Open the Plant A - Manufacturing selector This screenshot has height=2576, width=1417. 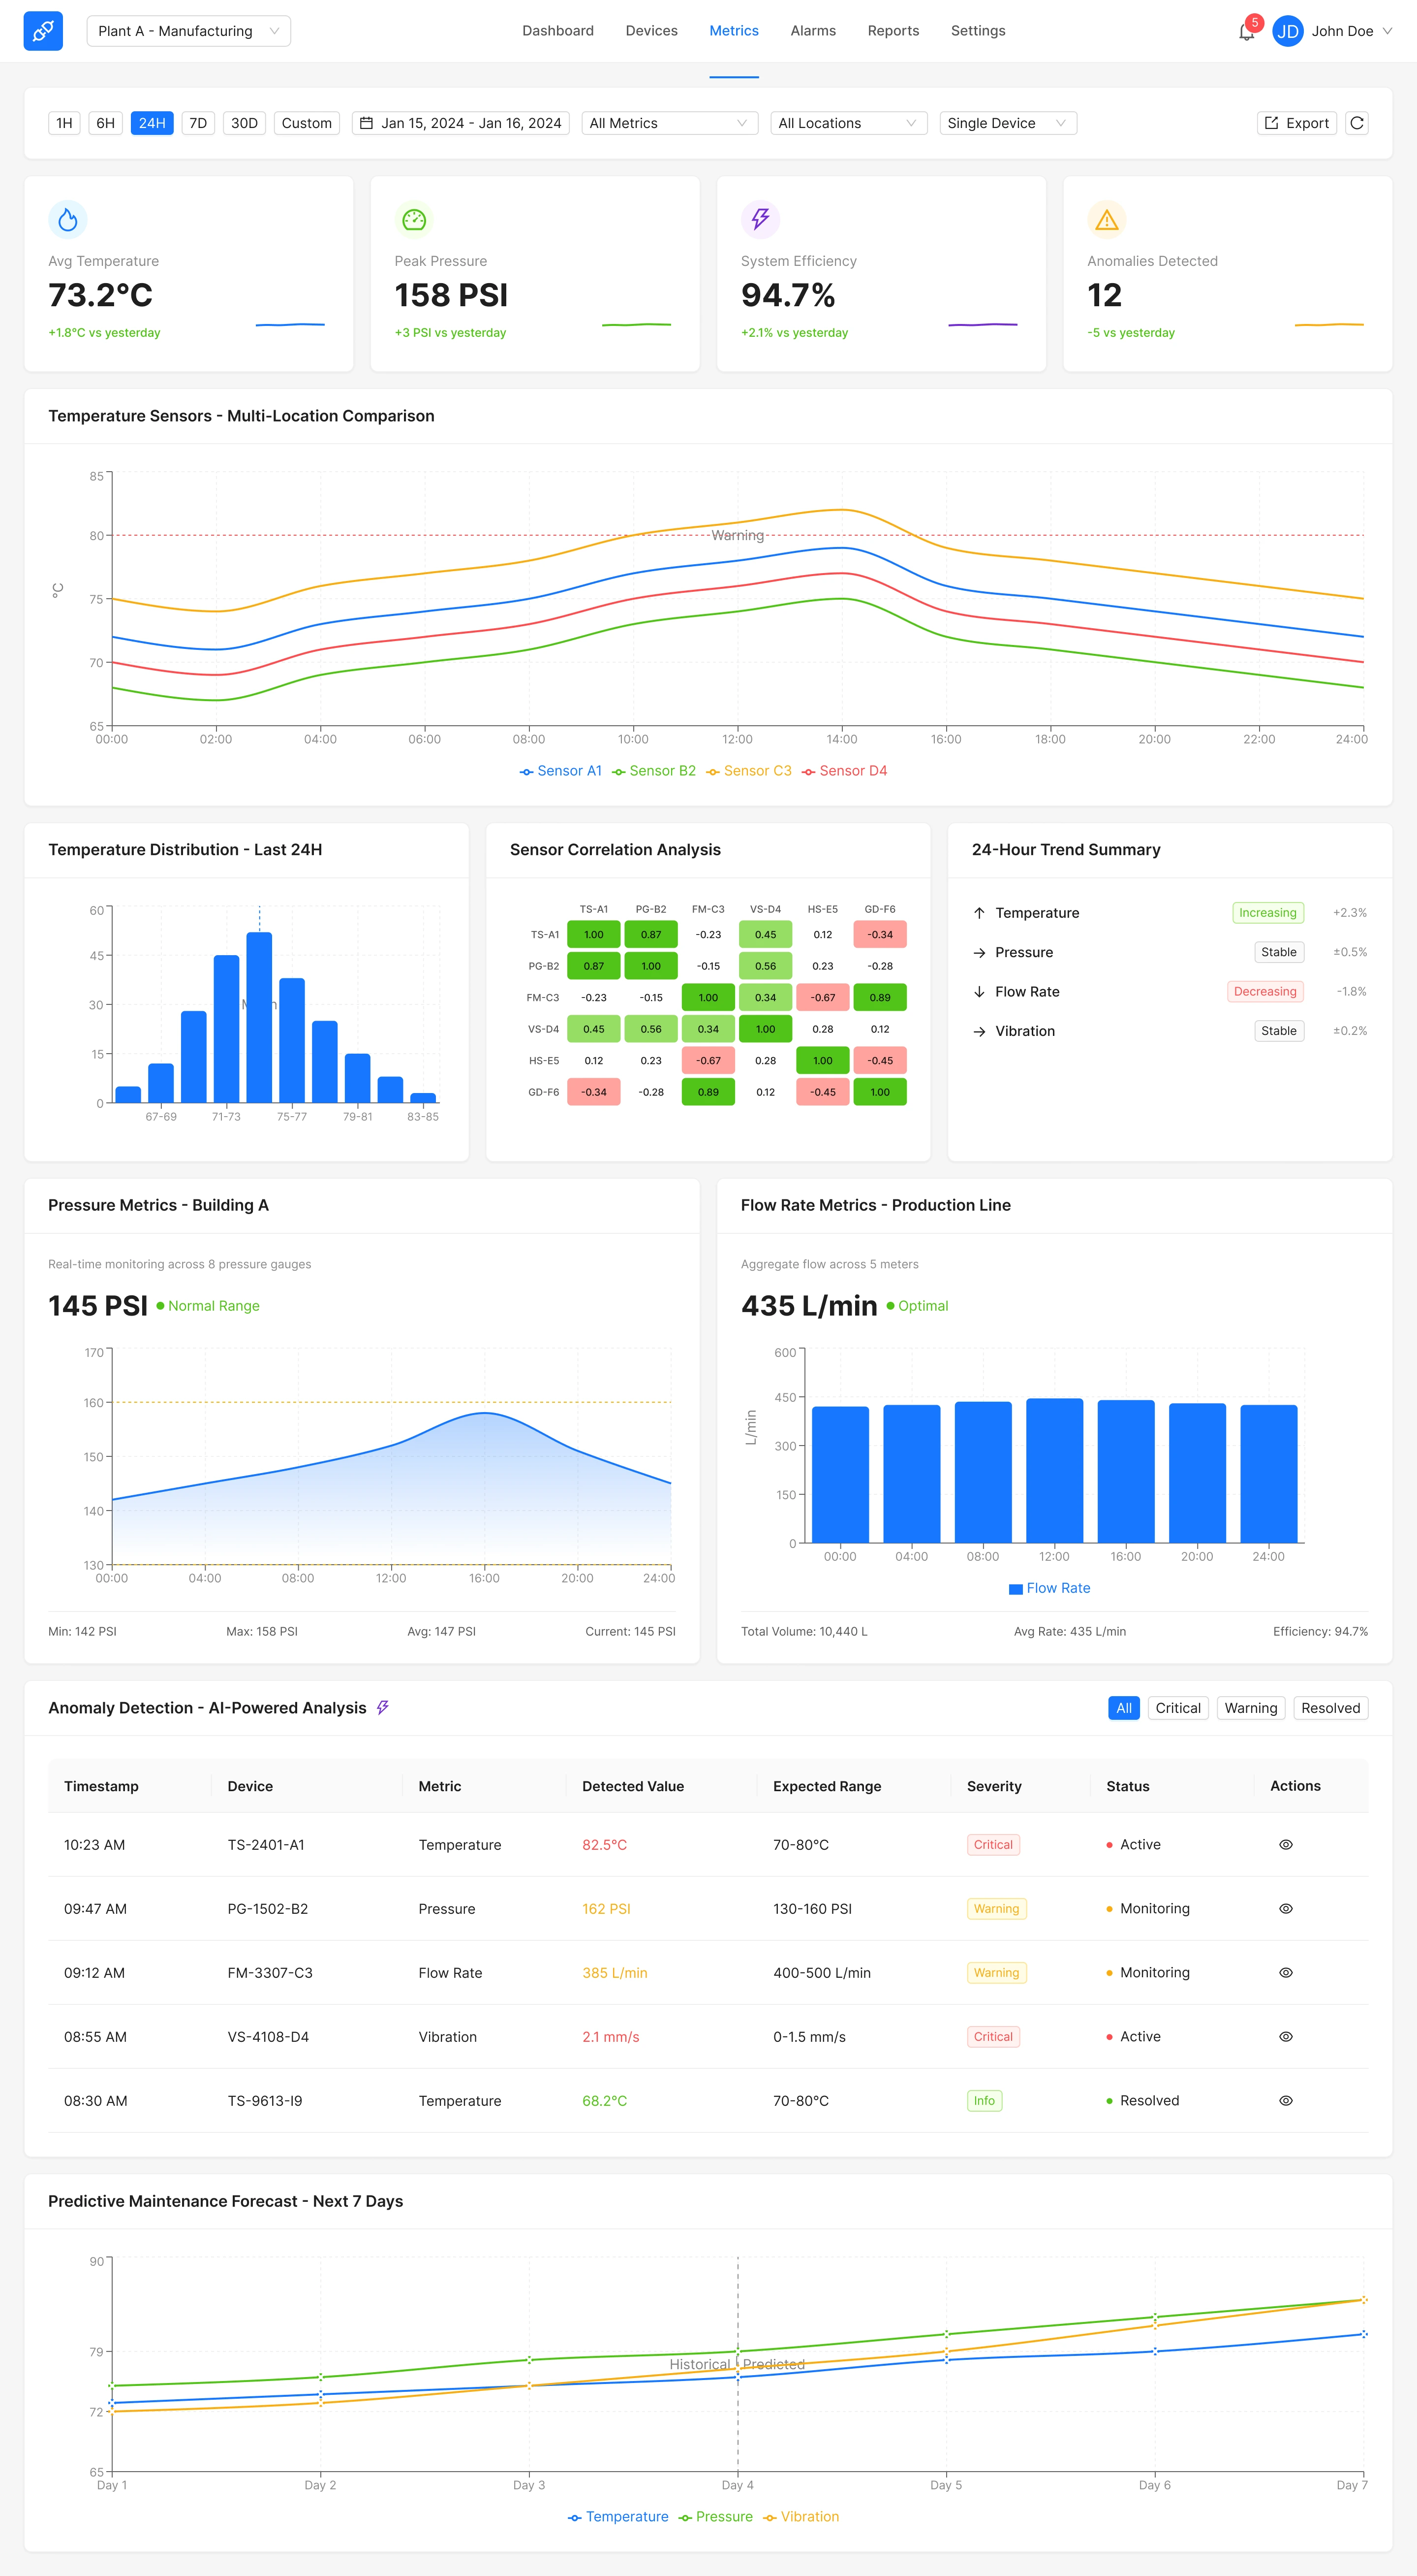[188, 31]
